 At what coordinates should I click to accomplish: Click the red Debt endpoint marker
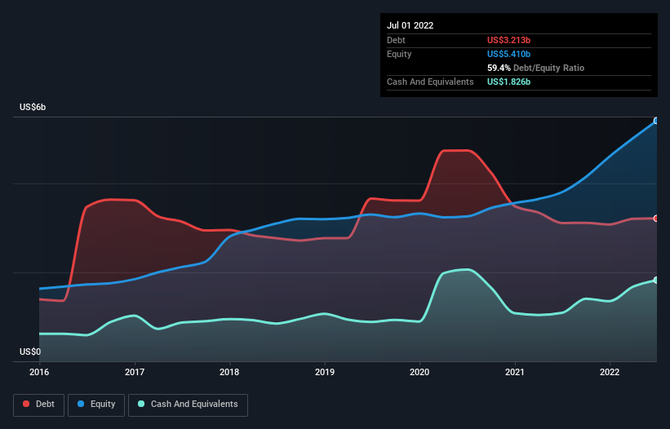click(656, 219)
